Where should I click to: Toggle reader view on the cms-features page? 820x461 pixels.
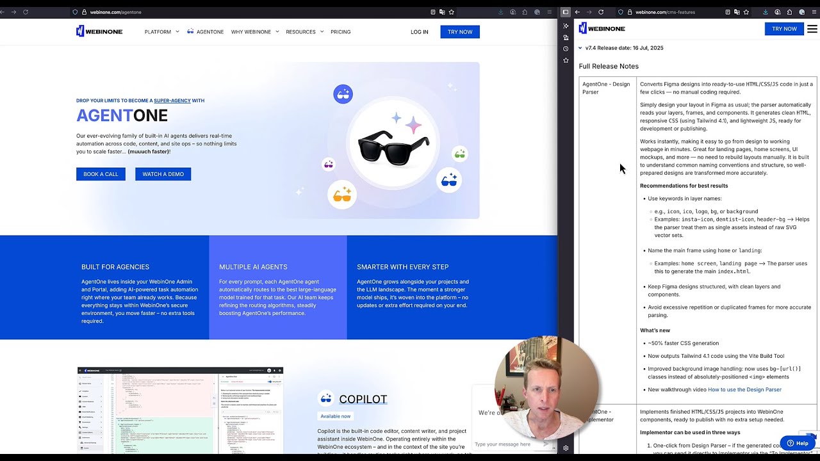[728, 12]
